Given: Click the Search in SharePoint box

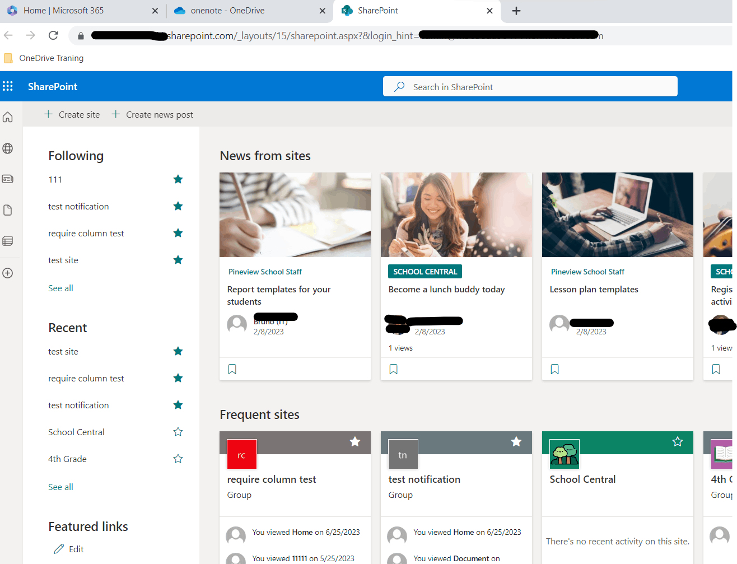Looking at the screenshot, I should 530,87.
